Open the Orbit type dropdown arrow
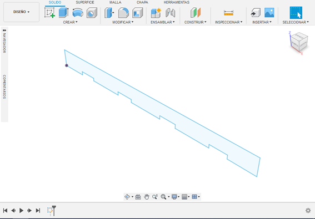 [x=132, y=197]
